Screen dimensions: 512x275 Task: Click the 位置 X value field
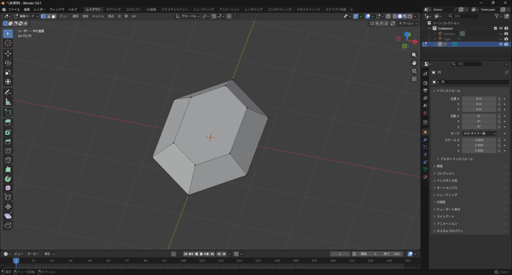pyautogui.click(x=478, y=98)
